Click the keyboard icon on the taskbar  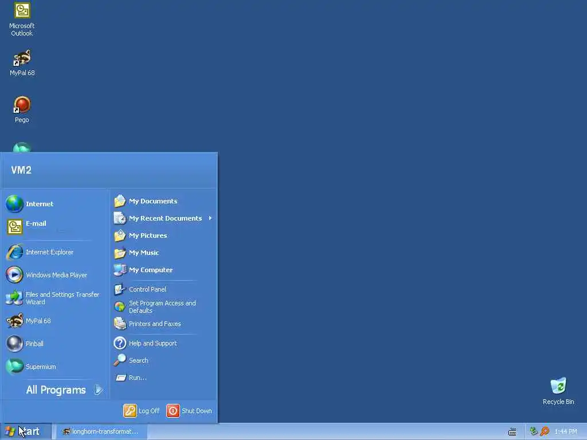pos(512,432)
